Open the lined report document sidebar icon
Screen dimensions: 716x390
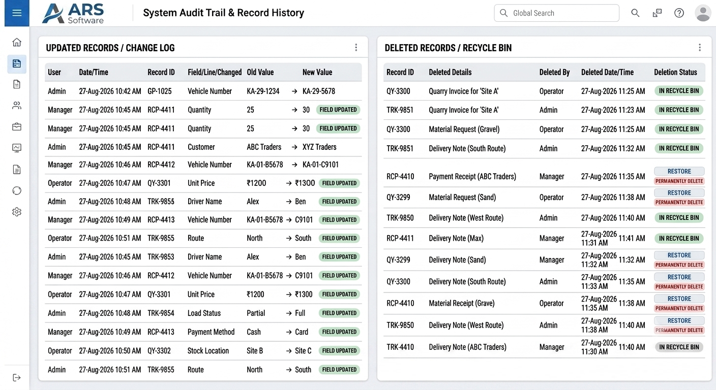click(17, 169)
